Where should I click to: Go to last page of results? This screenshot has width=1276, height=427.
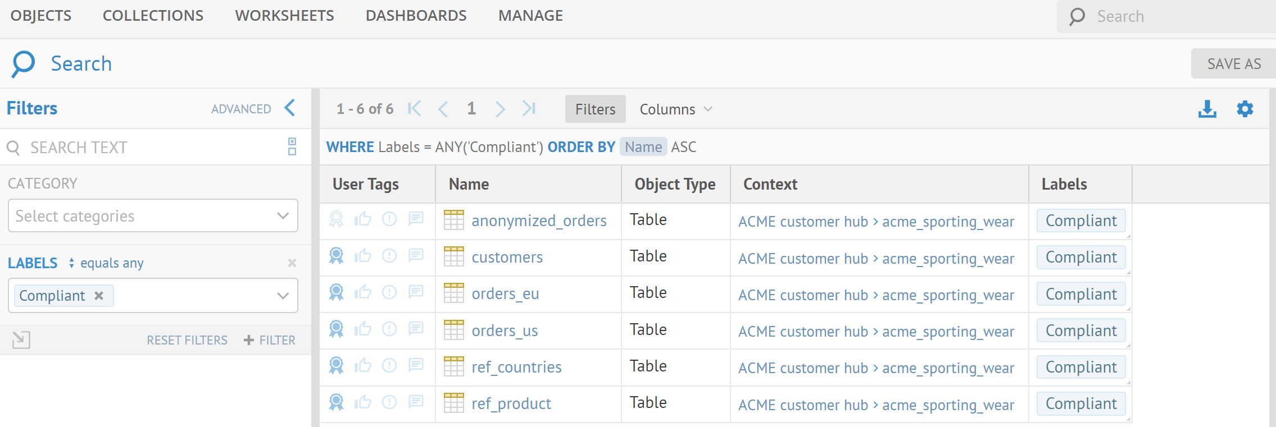click(529, 108)
